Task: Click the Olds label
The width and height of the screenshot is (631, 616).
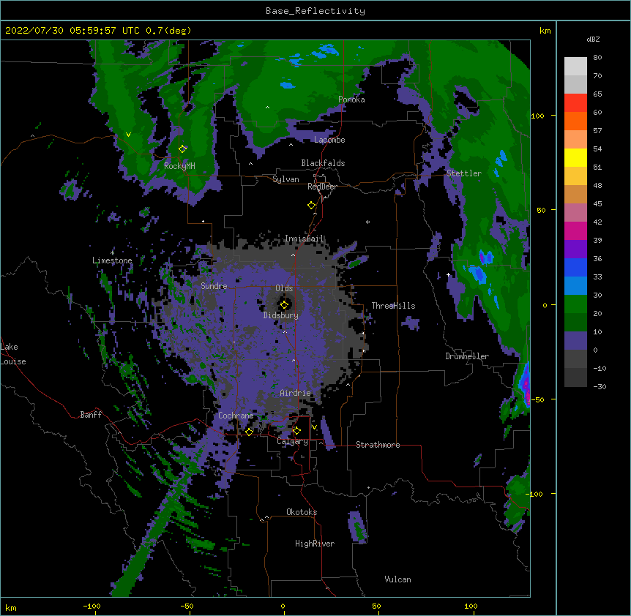Action: 284,288
